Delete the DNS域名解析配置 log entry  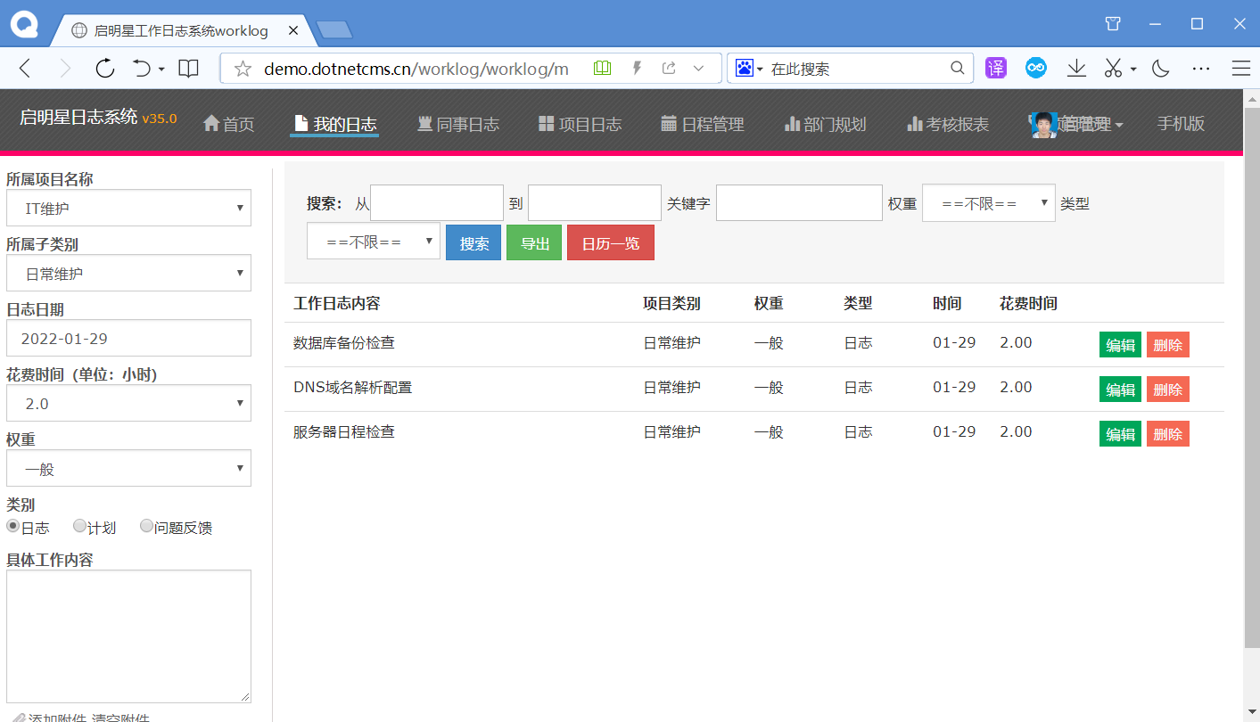tap(1168, 390)
